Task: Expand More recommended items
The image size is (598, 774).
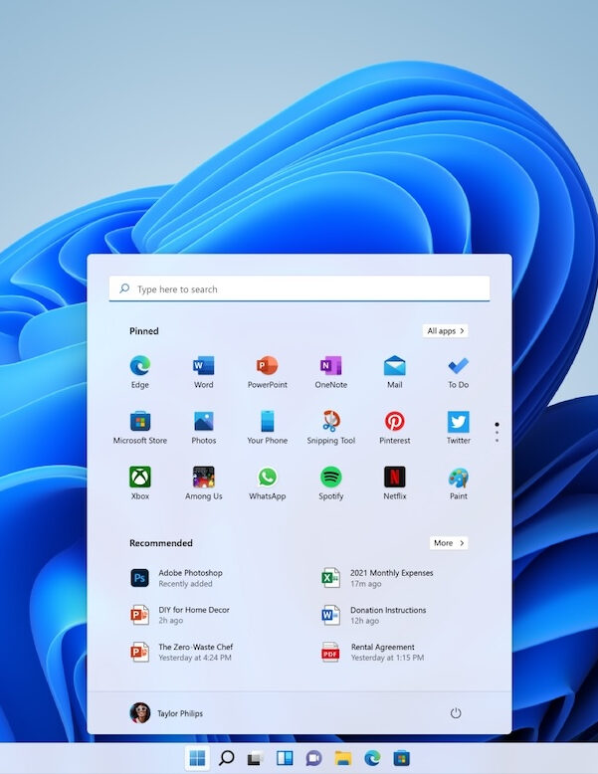Action: coord(448,543)
